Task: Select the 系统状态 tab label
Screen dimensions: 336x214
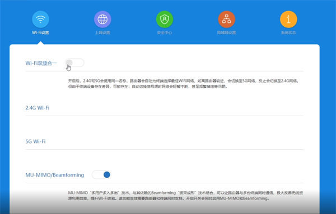Action: [288, 33]
